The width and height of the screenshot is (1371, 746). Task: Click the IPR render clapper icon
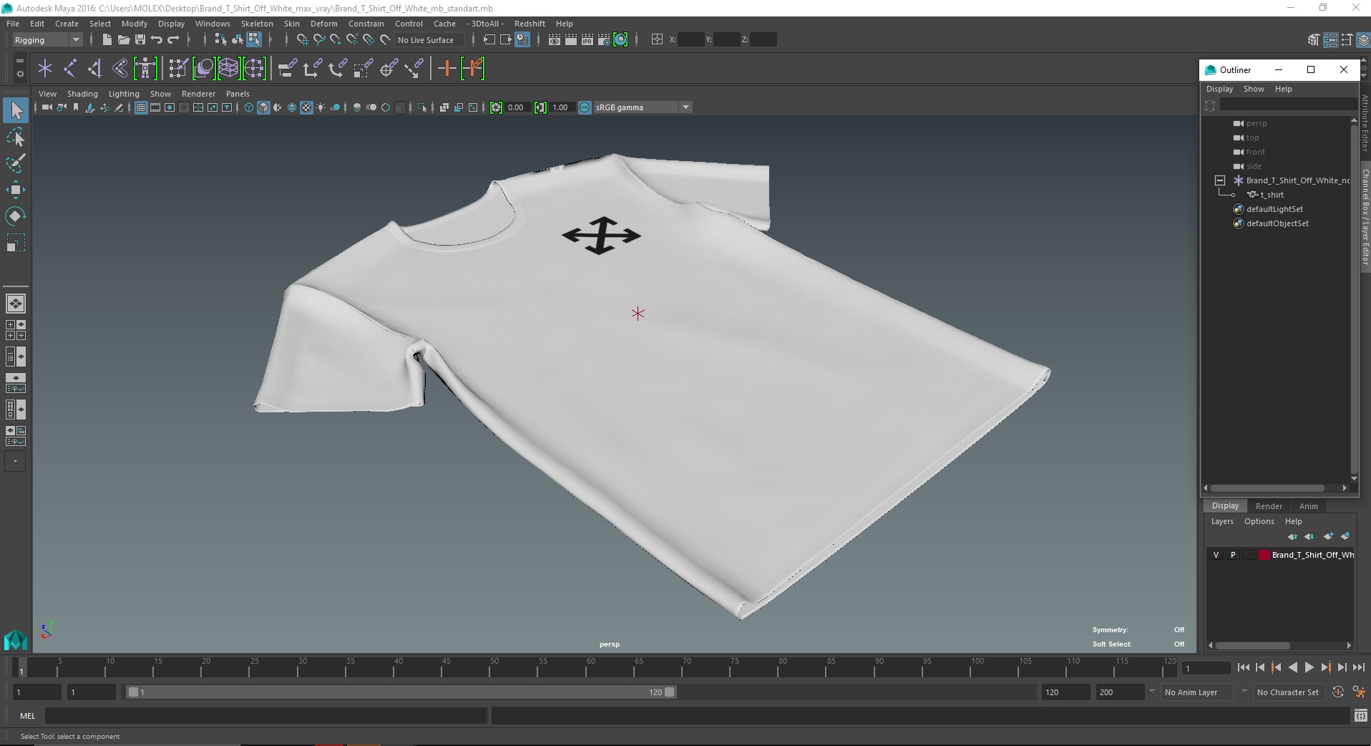587,40
